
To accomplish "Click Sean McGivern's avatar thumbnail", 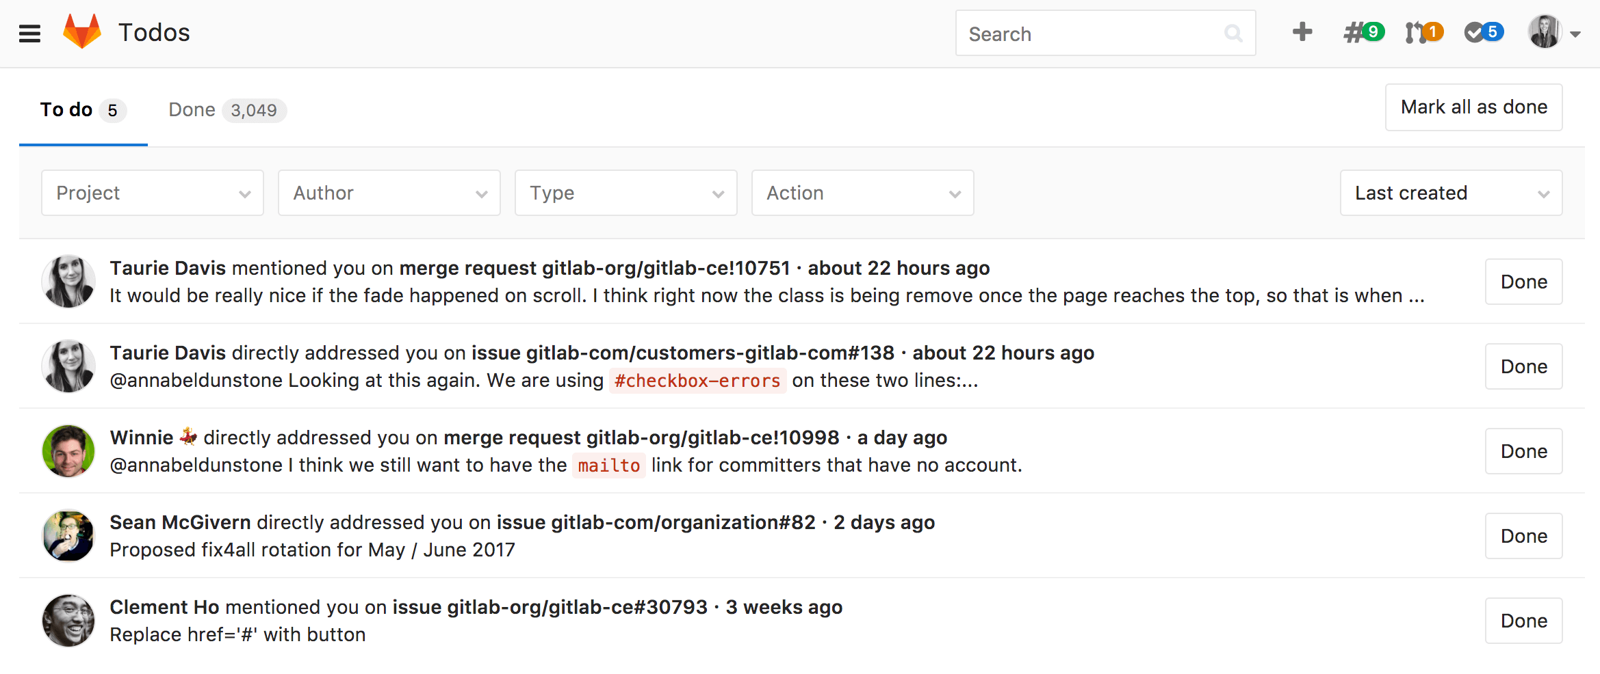I will pyautogui.click(x=68, y=536).
